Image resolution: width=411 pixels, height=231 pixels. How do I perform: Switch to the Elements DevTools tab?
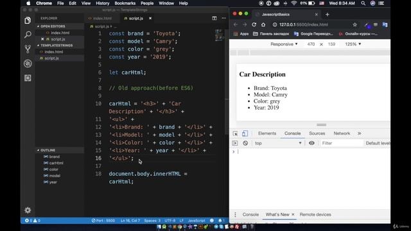[x=267, y=133]
